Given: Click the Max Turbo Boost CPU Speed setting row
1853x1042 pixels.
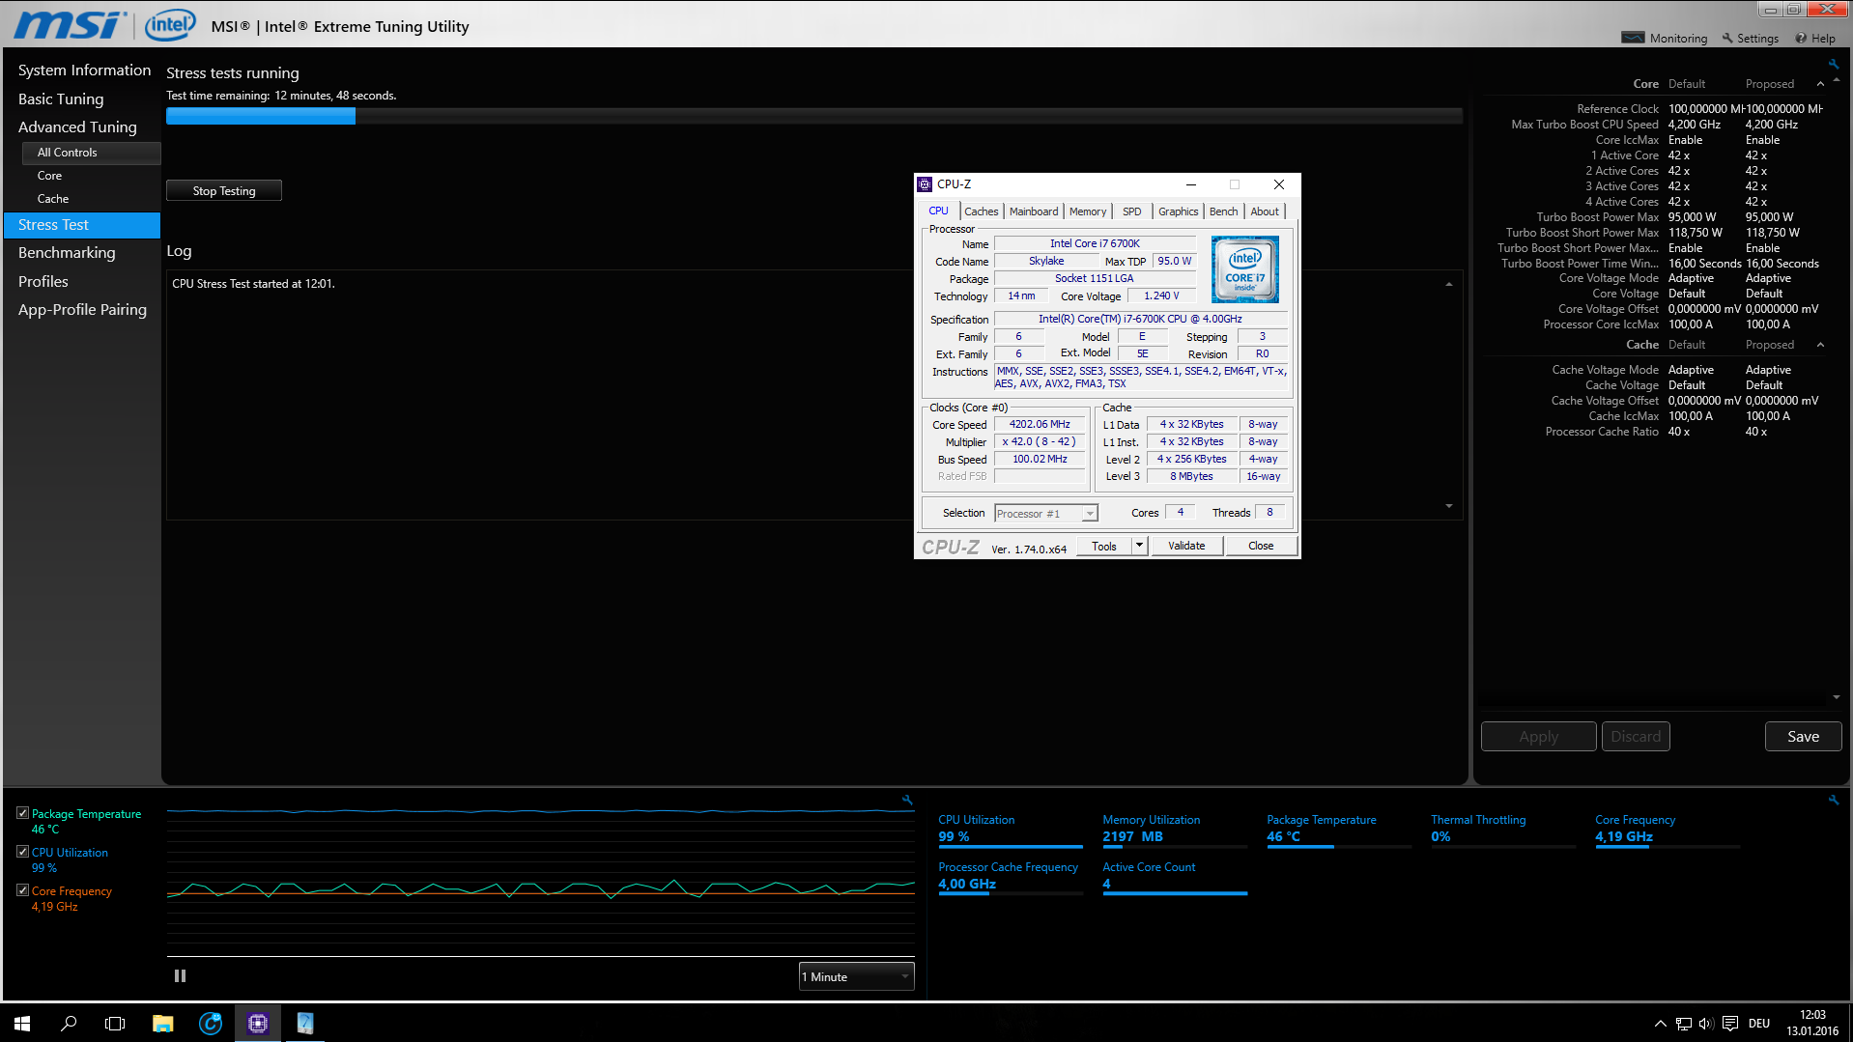Looking at the screenshot, I should coord(1655,125).
